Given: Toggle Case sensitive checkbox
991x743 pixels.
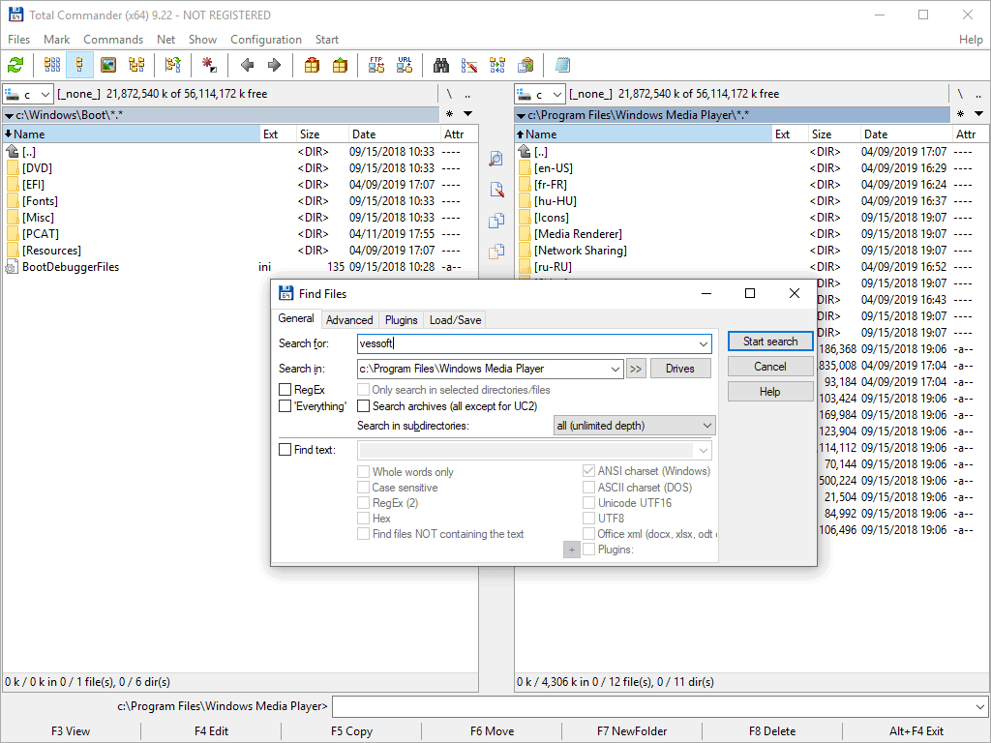Looking at the screenshot, I should point(364,488).
